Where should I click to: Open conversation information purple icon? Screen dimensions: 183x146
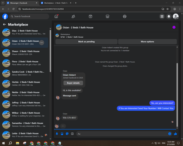(174, 27)
